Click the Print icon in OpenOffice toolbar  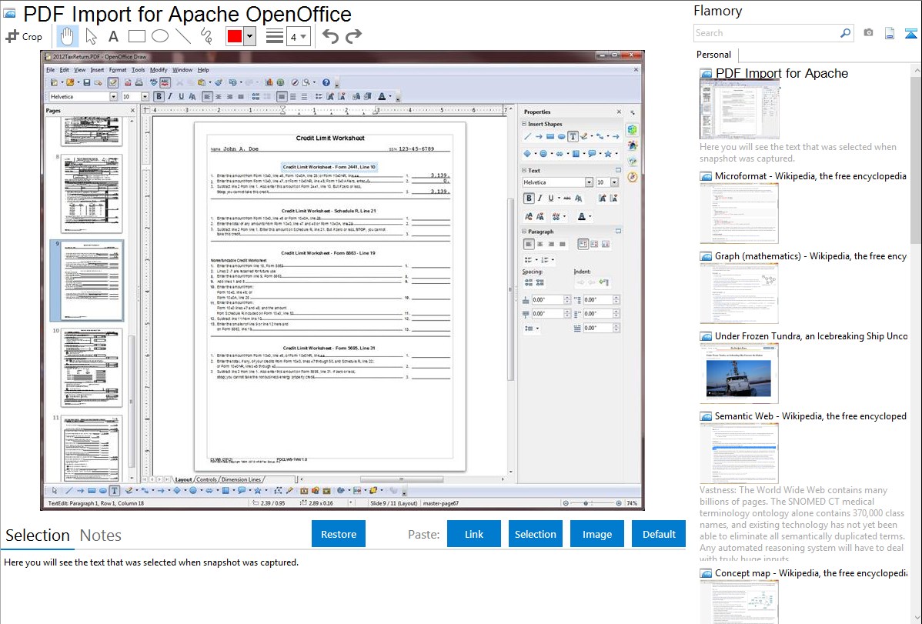coord(139,82)
